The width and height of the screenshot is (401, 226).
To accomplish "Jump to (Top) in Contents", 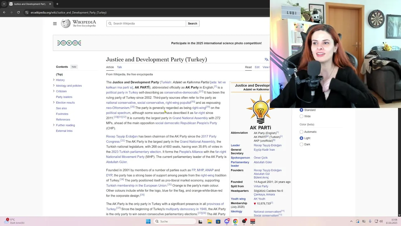I will (60, 74).
